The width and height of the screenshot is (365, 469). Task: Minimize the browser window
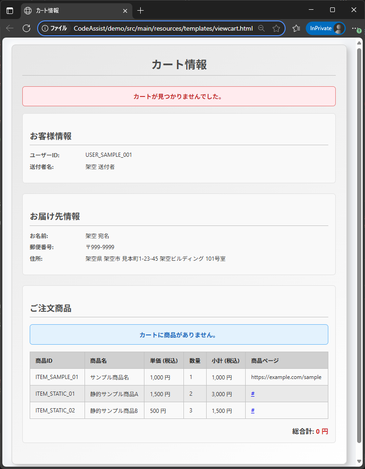click(x=311, y=10)
